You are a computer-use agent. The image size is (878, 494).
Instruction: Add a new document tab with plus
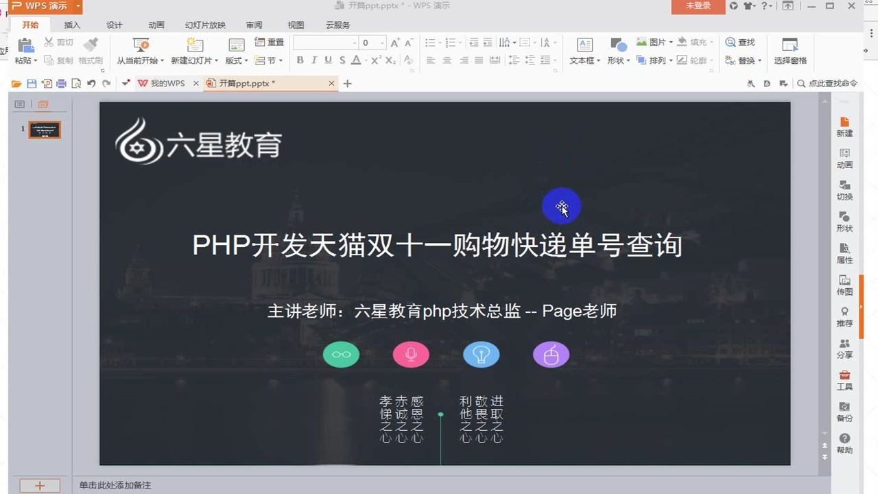(347, 84)
